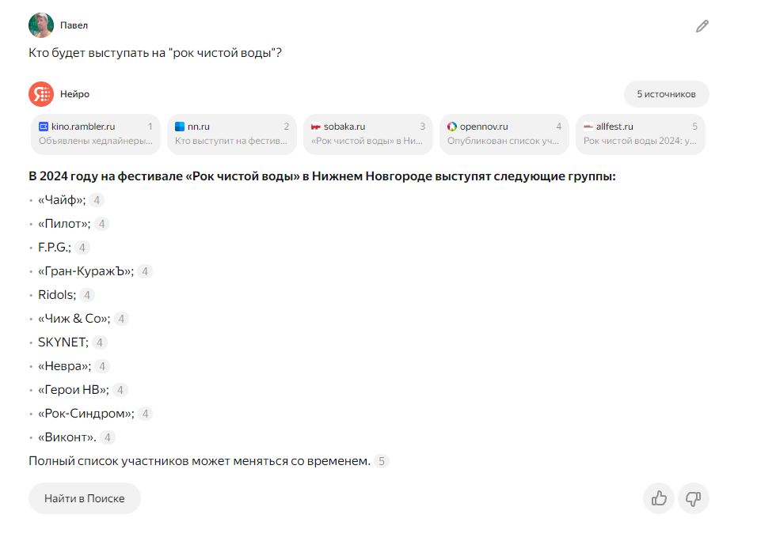Click the opennov.ru colorful favicon

pos(452,127)
